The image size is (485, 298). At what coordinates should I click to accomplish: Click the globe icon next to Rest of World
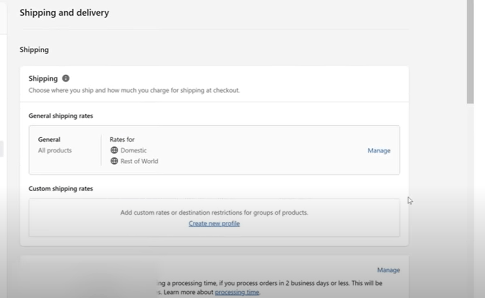pos(114,161)
